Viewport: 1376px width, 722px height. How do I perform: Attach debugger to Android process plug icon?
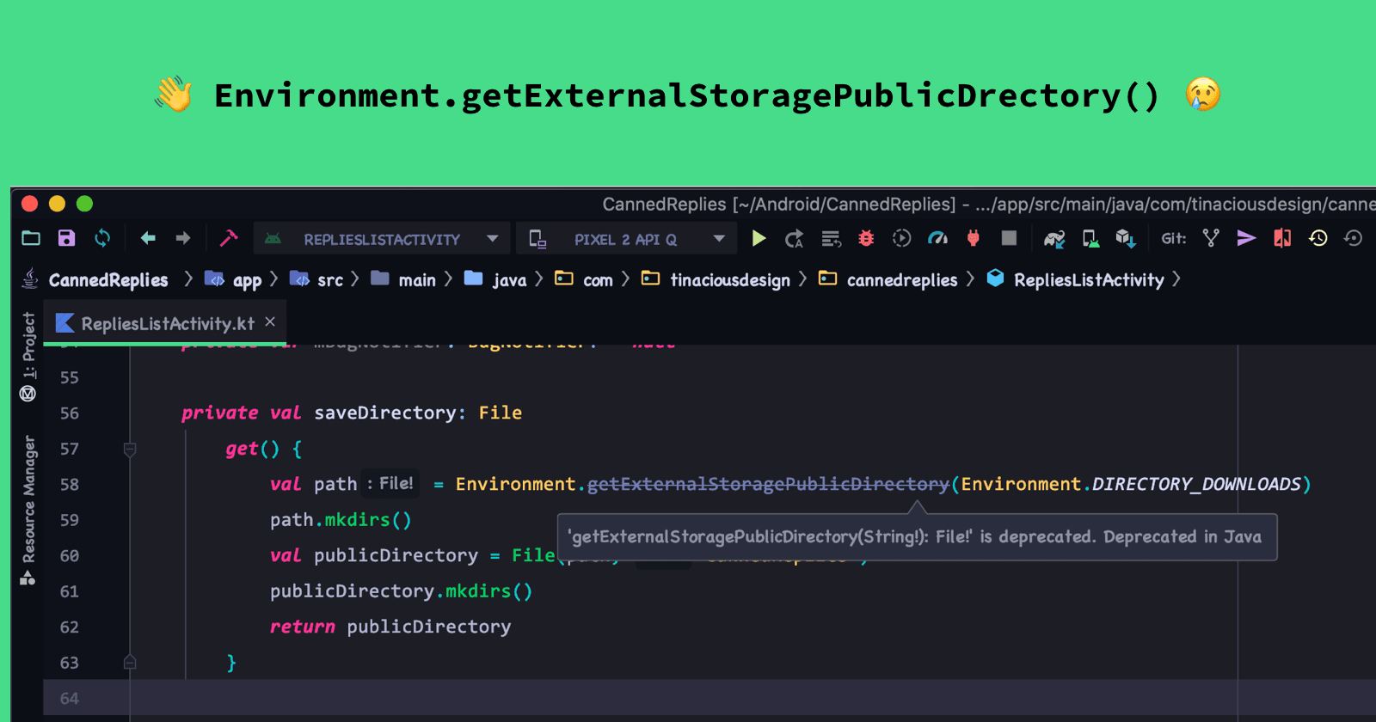pos(973,238)
